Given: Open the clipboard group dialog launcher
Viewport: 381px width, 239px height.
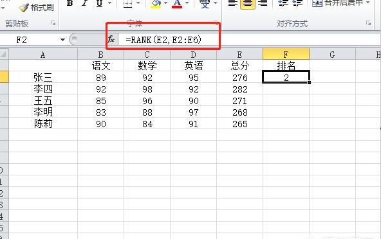Looking at the screenshot, I should coord(53,23).
